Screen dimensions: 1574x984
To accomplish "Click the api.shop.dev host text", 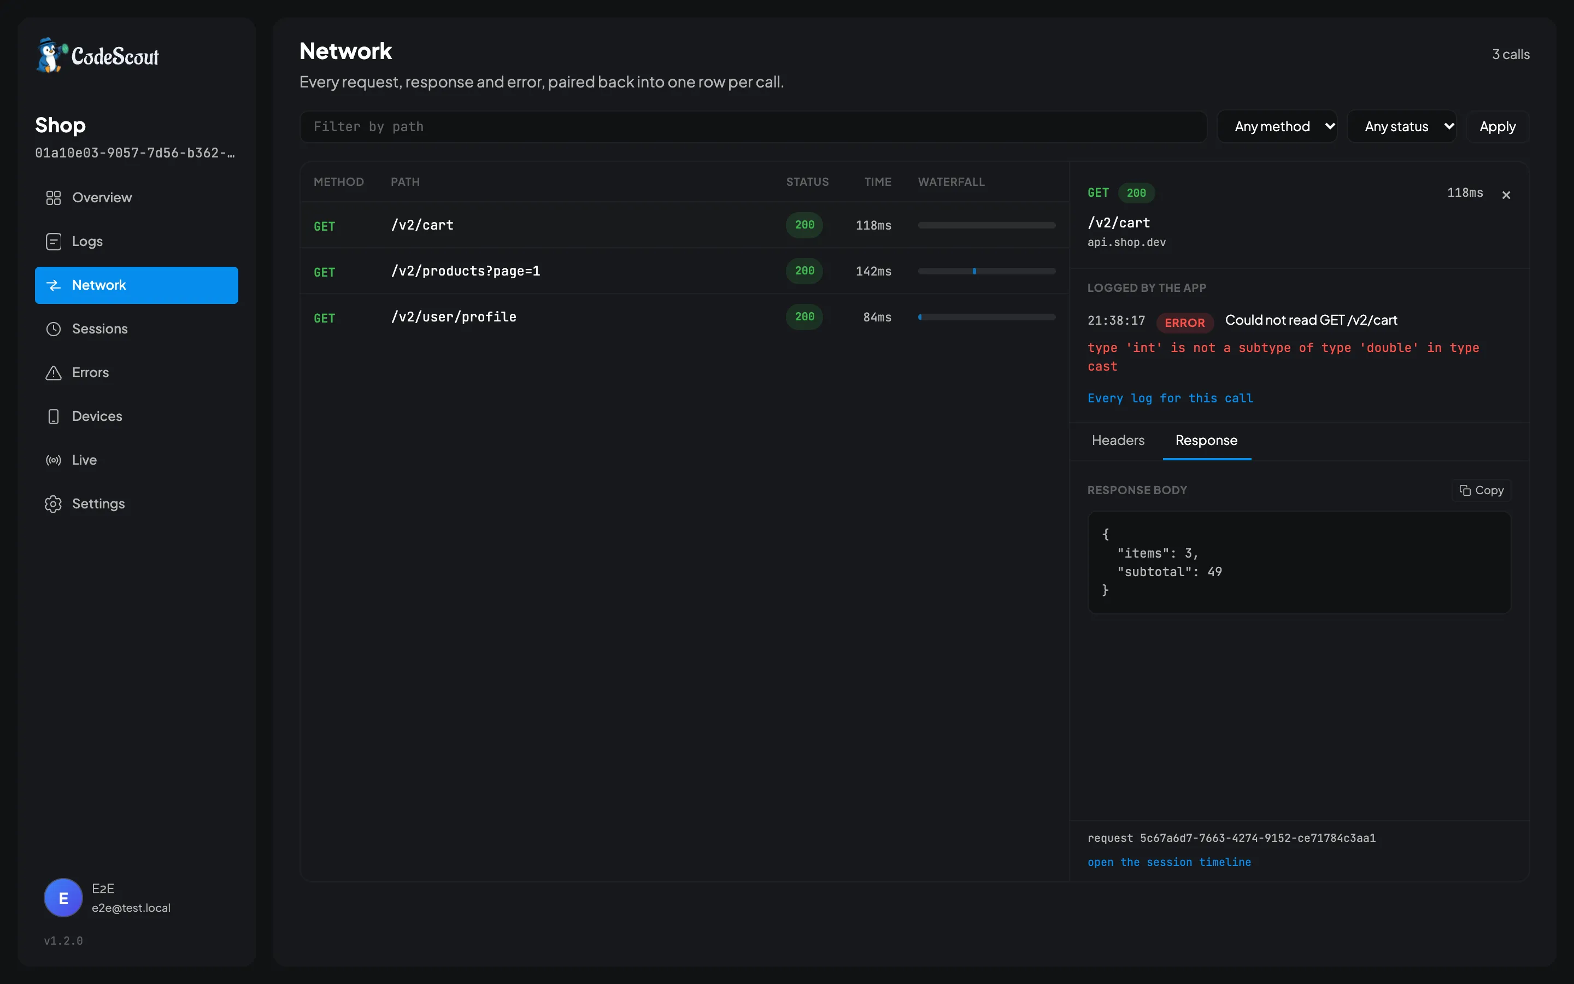I will coord(1126,242).
